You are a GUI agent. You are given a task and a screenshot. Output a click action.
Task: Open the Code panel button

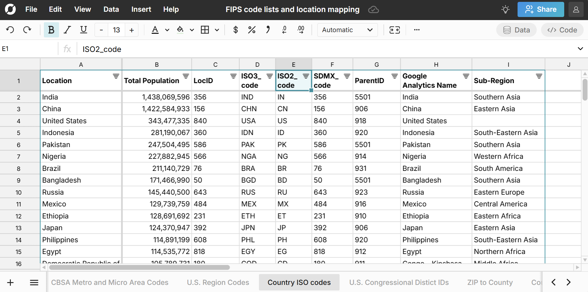pyautogui.click(x=562, y=30)
